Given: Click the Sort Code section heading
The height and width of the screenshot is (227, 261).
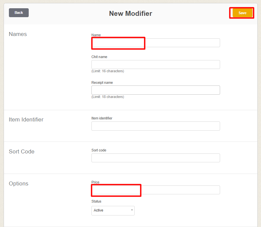Looking at the screenshot, I should 21,152.
